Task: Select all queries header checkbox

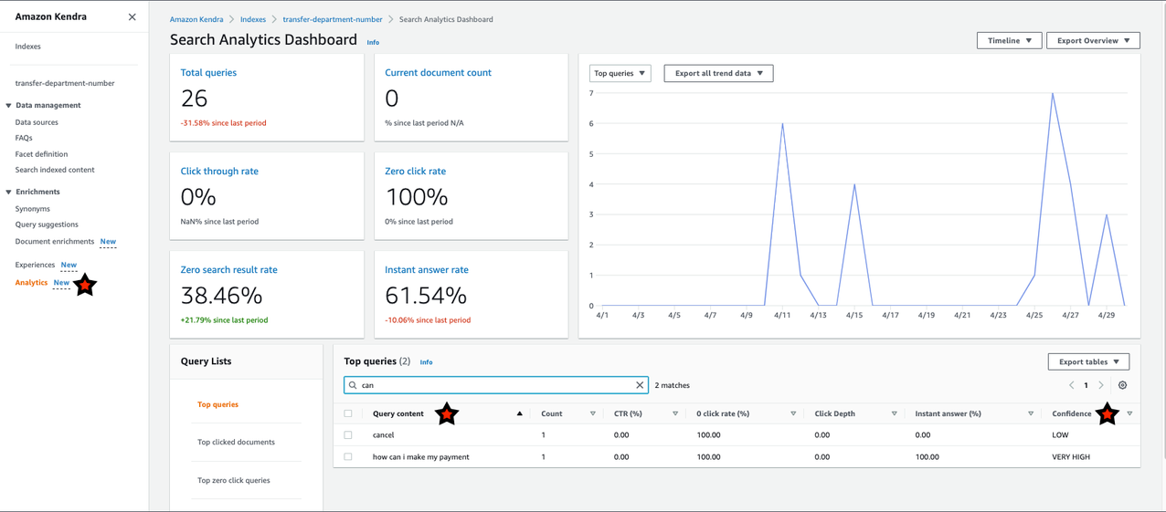Action: click(348, 413)
